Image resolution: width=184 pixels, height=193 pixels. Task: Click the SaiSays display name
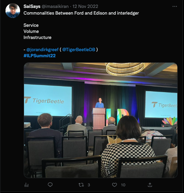[x=32, y=6]
